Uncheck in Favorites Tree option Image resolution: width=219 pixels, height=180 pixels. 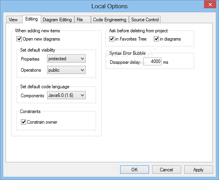click(x=111, y=39)
